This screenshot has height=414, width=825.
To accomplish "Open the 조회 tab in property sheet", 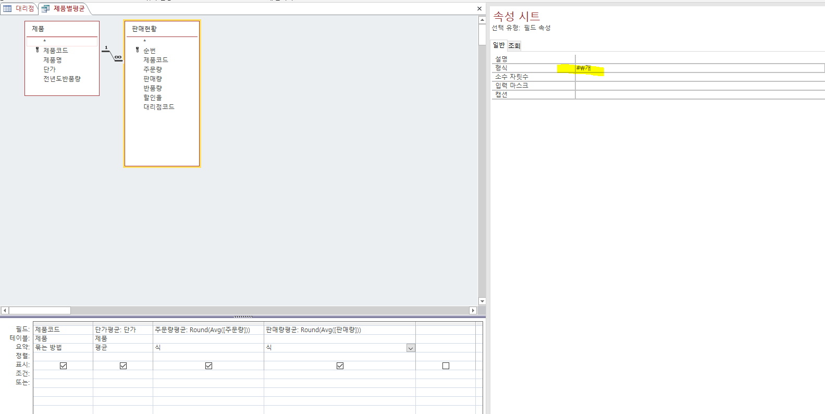I will (514, 45).
